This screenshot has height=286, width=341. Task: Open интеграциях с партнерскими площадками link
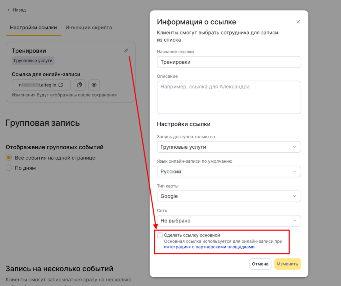click(x=209, y=247)
